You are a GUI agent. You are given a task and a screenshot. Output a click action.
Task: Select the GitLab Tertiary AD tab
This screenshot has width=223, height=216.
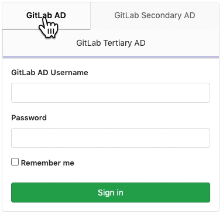(x=111, y=43)
